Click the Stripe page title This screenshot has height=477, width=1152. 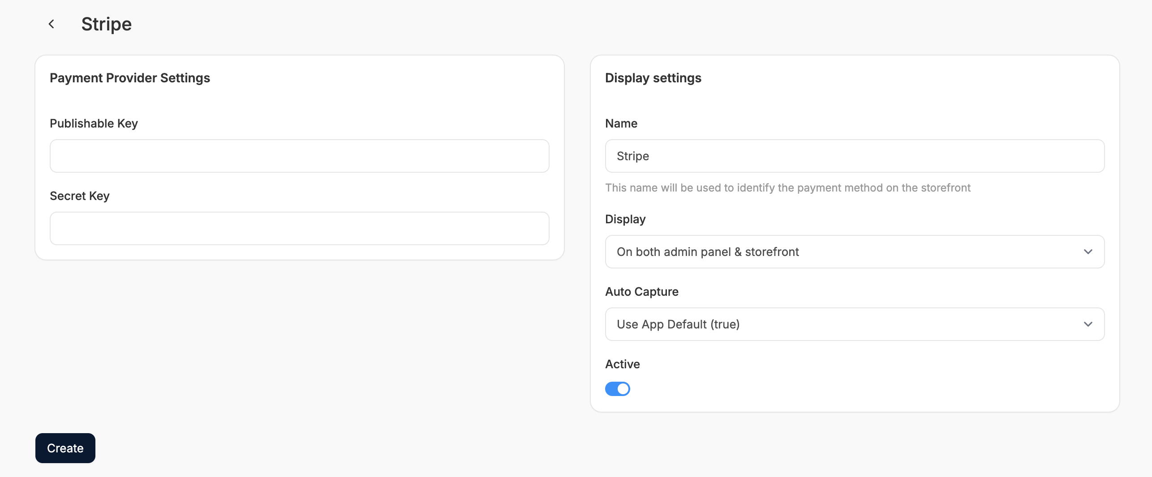click(107, 24)
